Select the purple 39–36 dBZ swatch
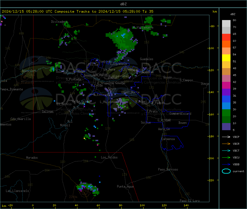247x209 pixels. [x=226, y=92]
